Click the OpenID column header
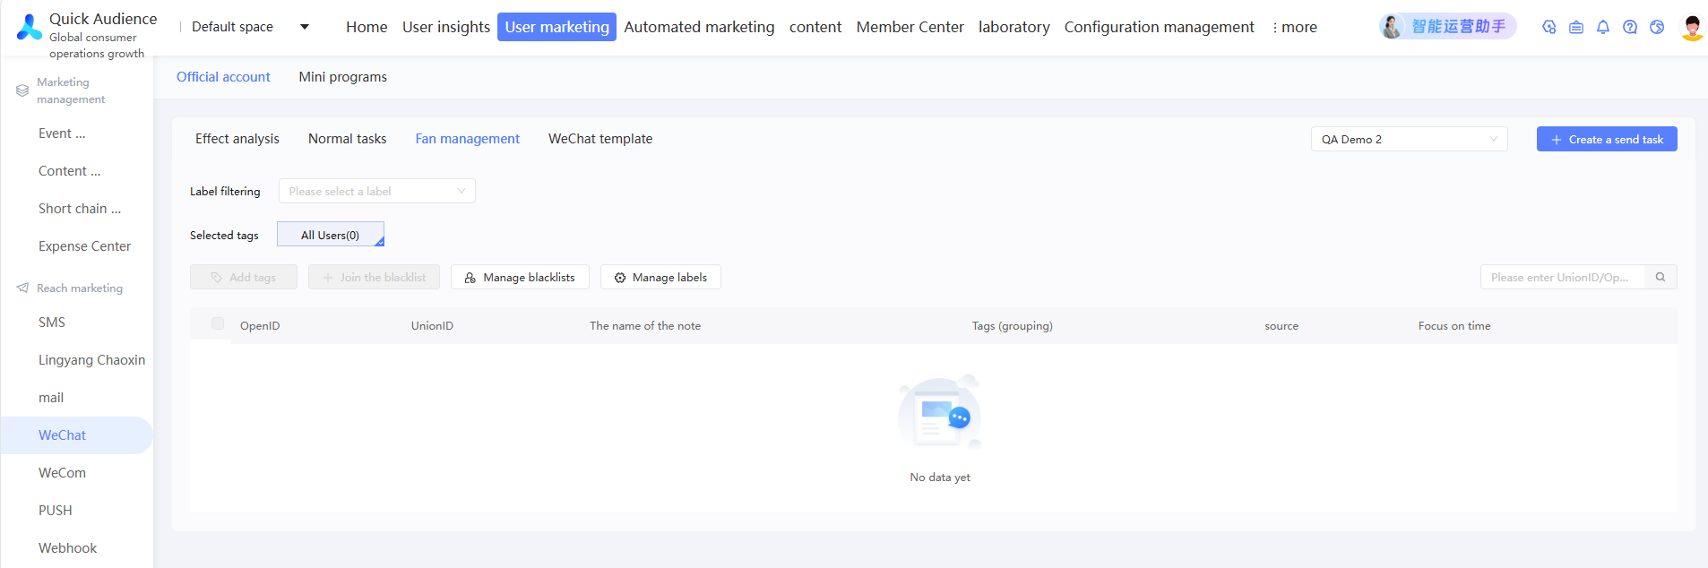The height and width of the screenshot is (568, 1708). [260, 326]
